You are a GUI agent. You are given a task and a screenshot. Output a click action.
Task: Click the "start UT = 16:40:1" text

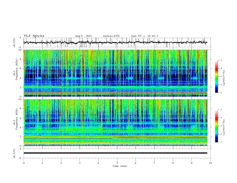[145, 36]
